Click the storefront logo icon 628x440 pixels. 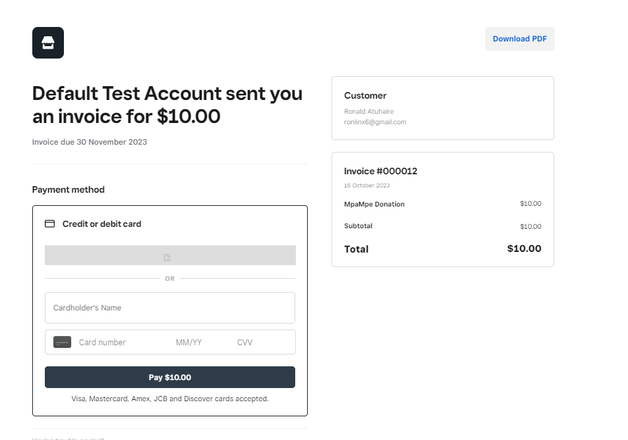(x=47, y=43)
